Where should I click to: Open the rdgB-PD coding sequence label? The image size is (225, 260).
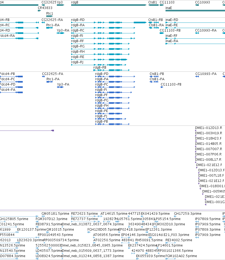coord(102,74)
